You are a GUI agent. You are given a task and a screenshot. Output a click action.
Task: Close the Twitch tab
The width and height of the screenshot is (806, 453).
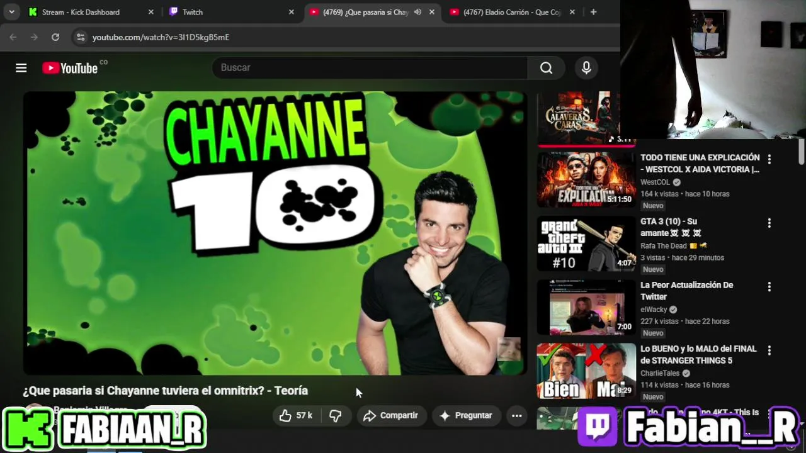(x=291, y=12)
